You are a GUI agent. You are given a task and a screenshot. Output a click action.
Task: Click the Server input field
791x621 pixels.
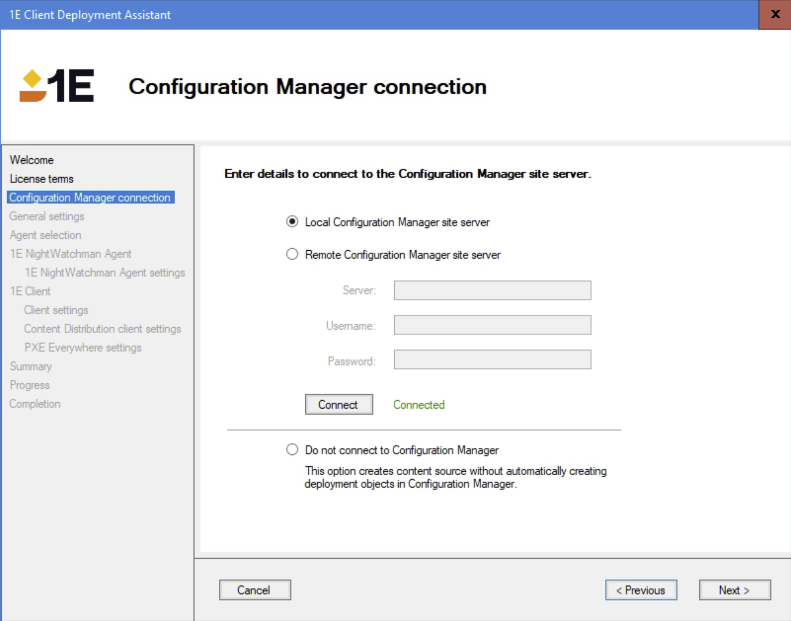[492, 290]
